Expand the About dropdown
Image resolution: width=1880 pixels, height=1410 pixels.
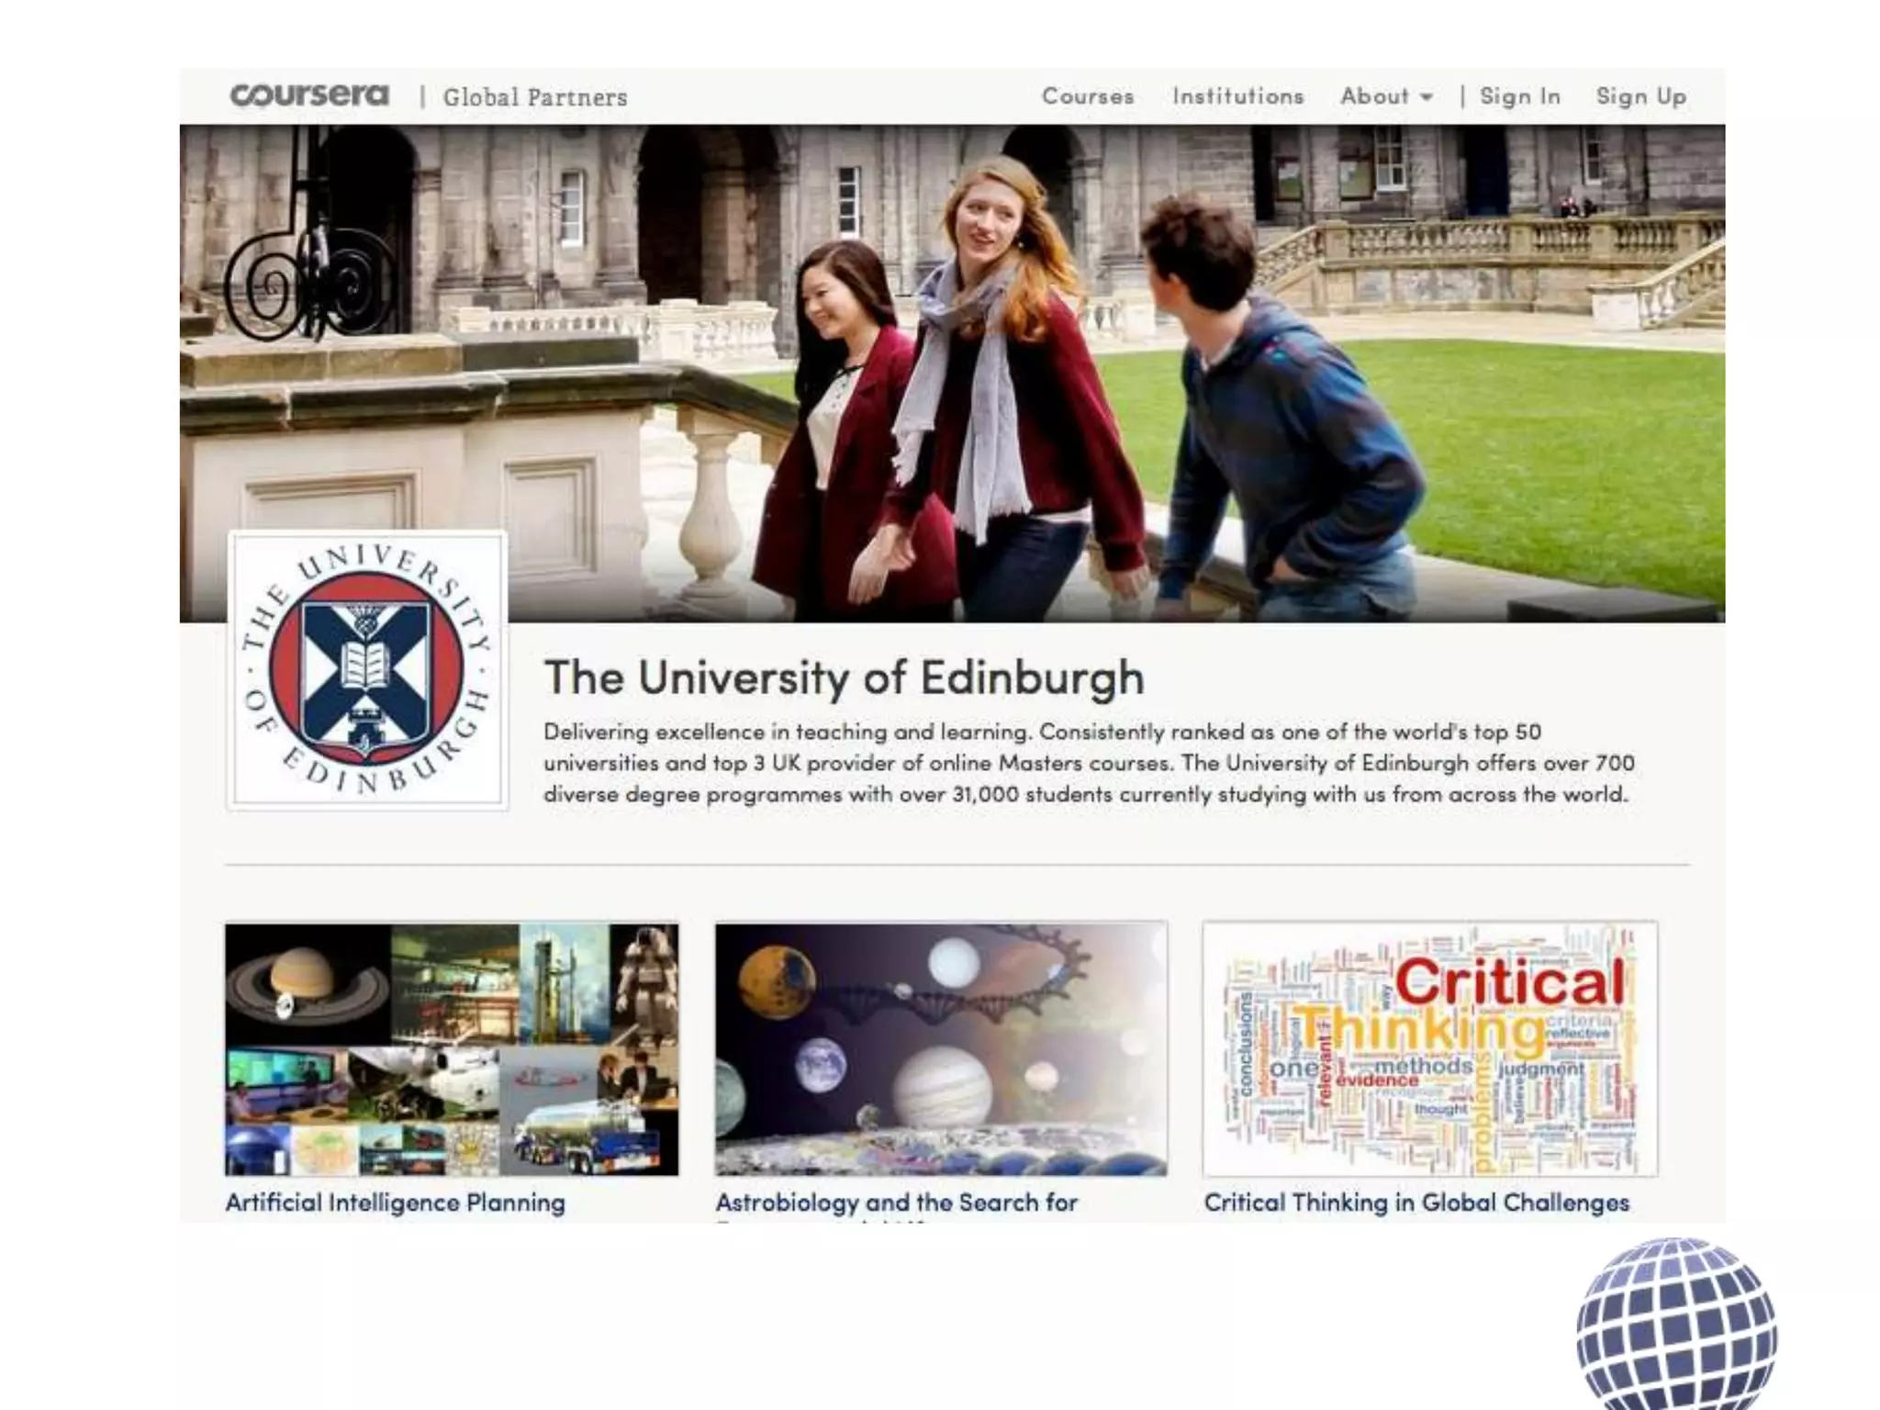point(1375,96)
